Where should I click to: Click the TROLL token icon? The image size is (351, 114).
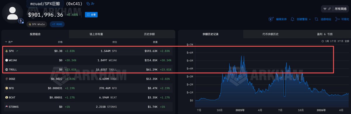7,70
